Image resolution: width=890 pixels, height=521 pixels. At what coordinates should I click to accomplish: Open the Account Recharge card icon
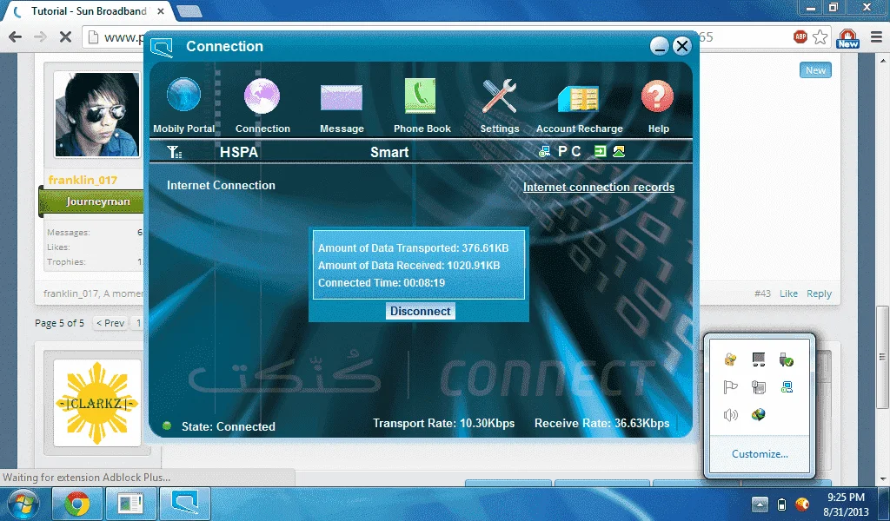578,98
